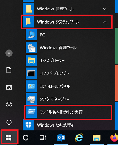The height and width of the screenshot is (145, 118).
Task: Collapse Windows システム ツール with its chevron
Action: pos(105,22)
